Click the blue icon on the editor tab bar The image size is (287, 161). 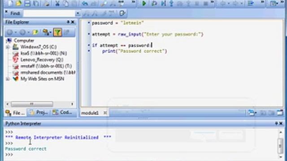[251, 113]
